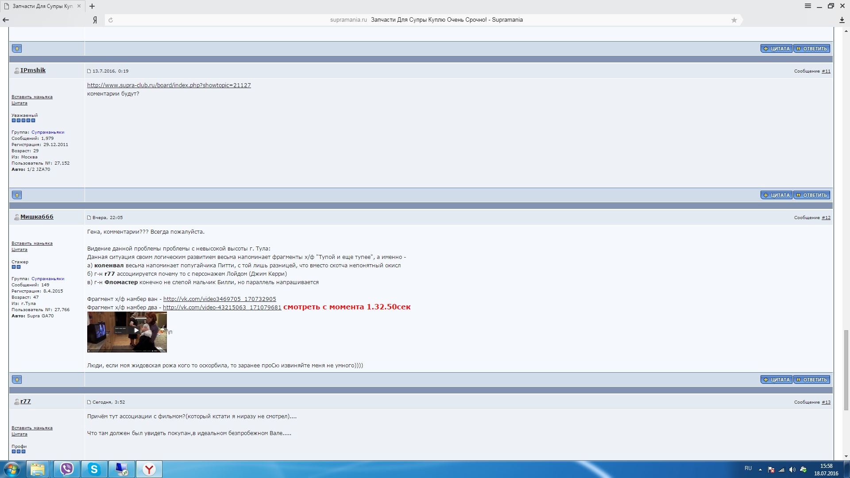The width and height of the screenshot is (850, 478).
Task: Click the Yandex Я logo button
Action: pos(95,20)
